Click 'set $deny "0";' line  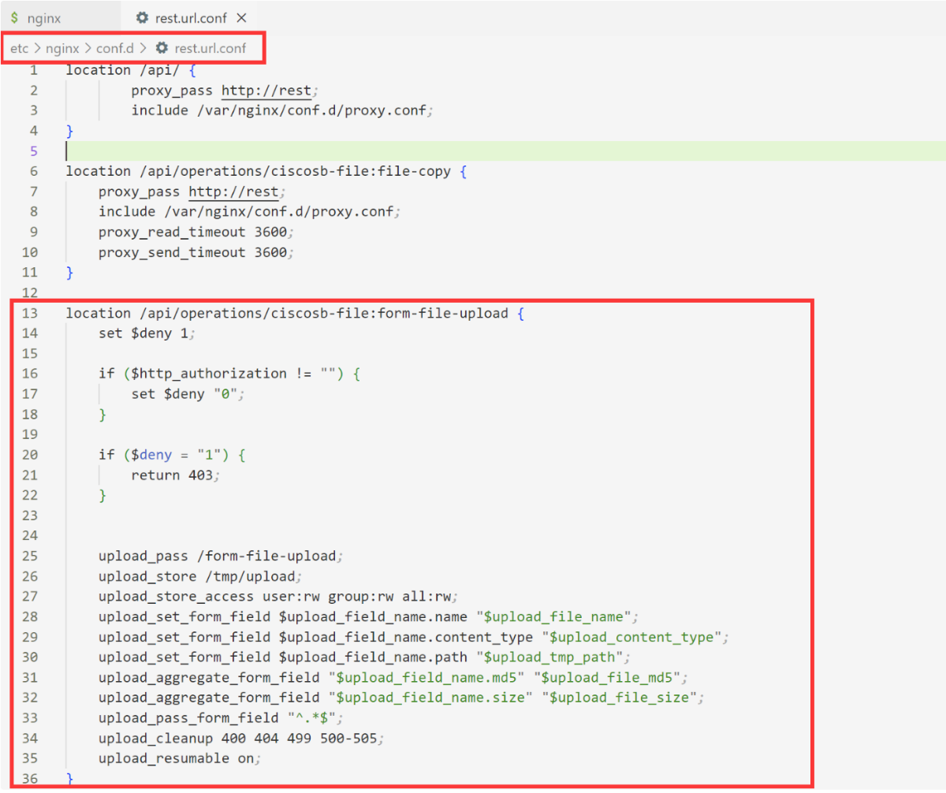pyautogui.click(x=188, y=394)
